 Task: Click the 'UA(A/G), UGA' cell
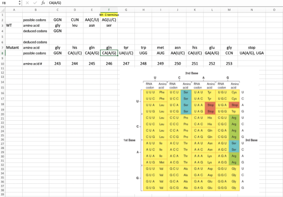pos(252,53)
